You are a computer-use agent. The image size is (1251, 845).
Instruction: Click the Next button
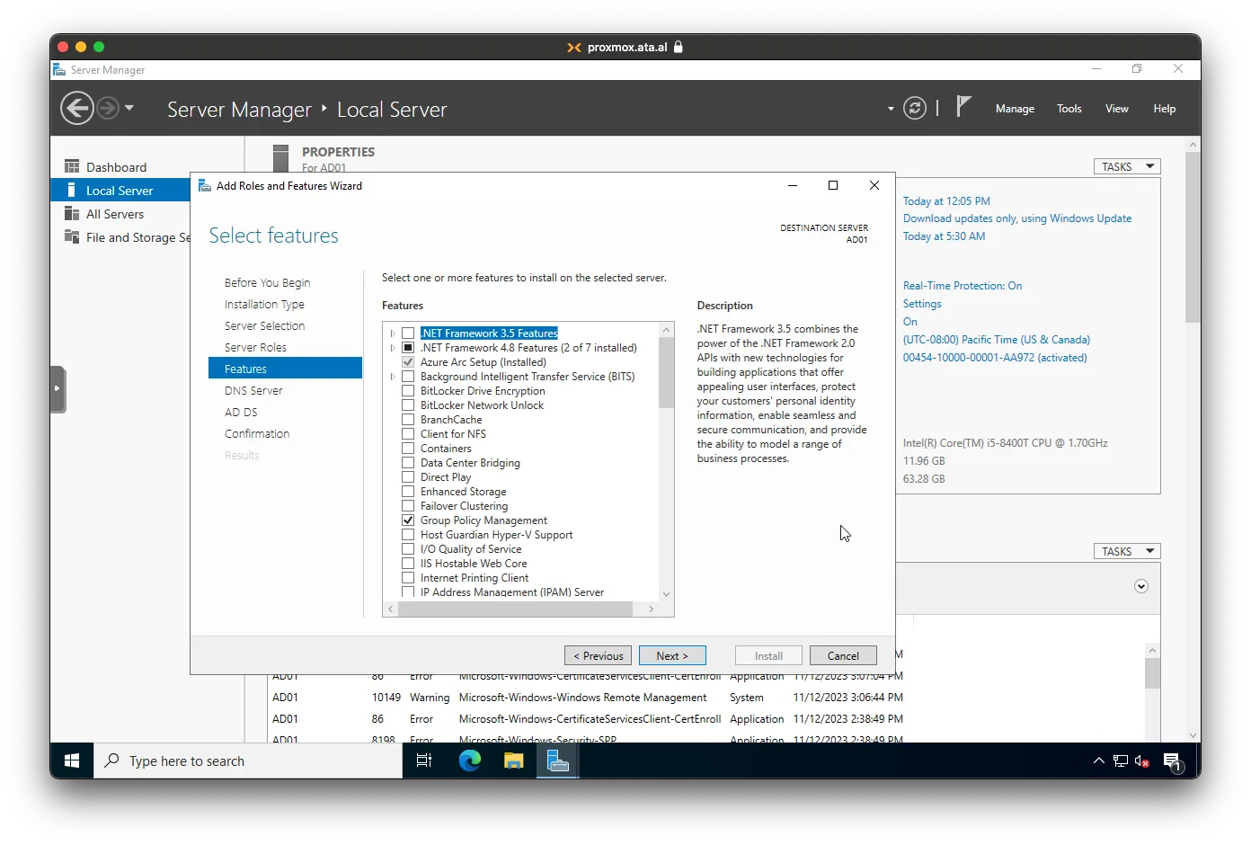pyautogui.click(x=672, y=655)
